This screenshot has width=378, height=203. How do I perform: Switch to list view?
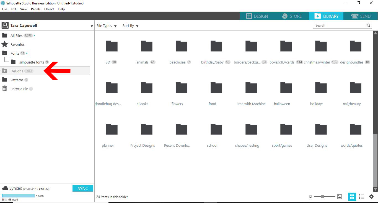click(362, 197)
